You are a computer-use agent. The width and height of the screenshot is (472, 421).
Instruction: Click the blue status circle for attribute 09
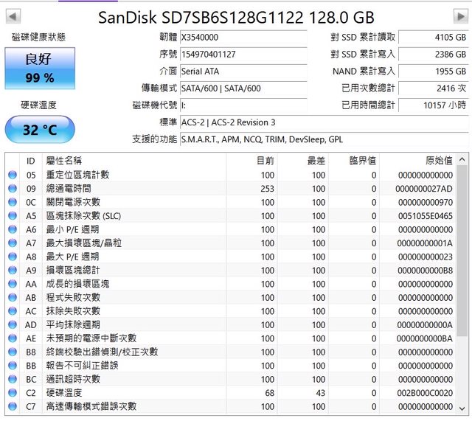[x=12, y=189]
